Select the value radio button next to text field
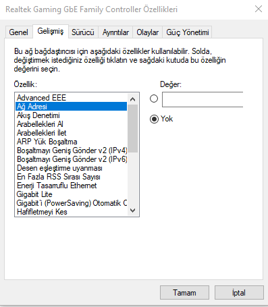Image resolution: width=268 pixels, height=307 pixels. (154, 99)
